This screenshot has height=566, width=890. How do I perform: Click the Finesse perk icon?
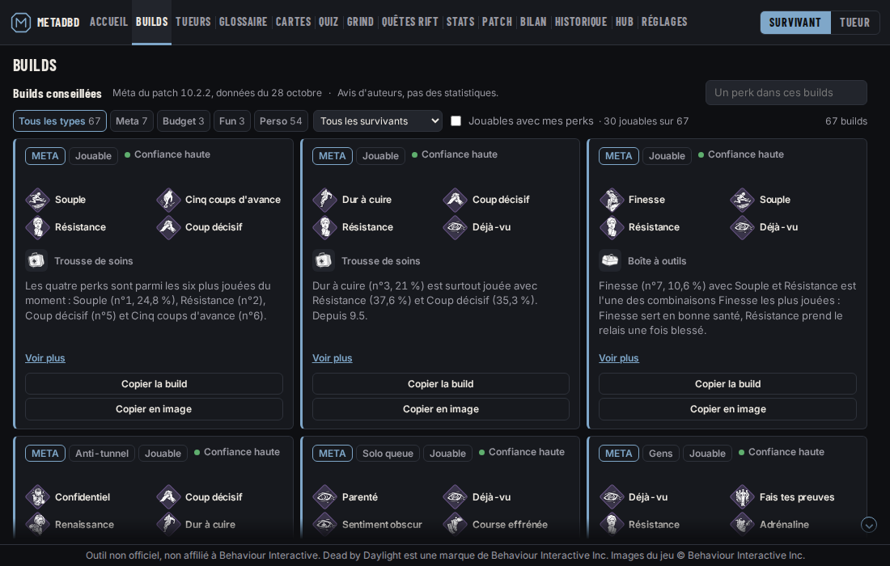[x=612, y=200]
